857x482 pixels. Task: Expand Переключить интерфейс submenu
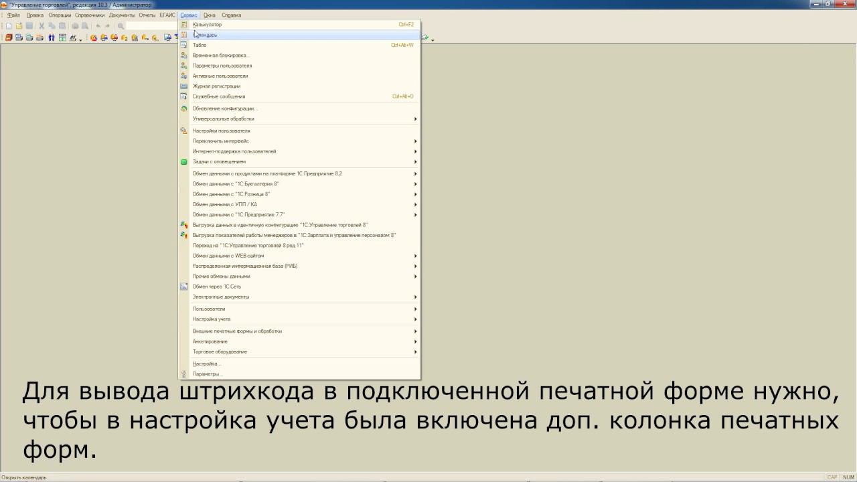[x=299, y=141]
